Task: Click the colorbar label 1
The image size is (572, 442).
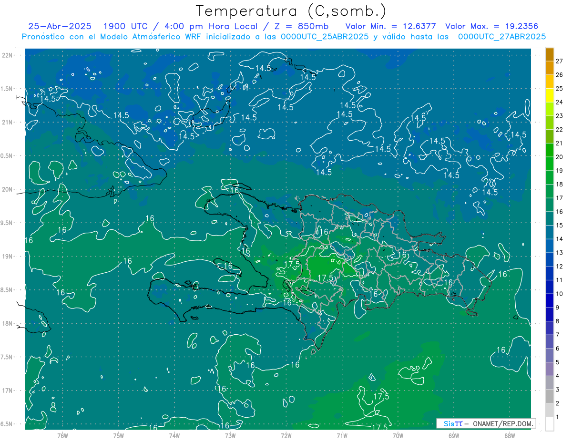Action: [558, 417]
